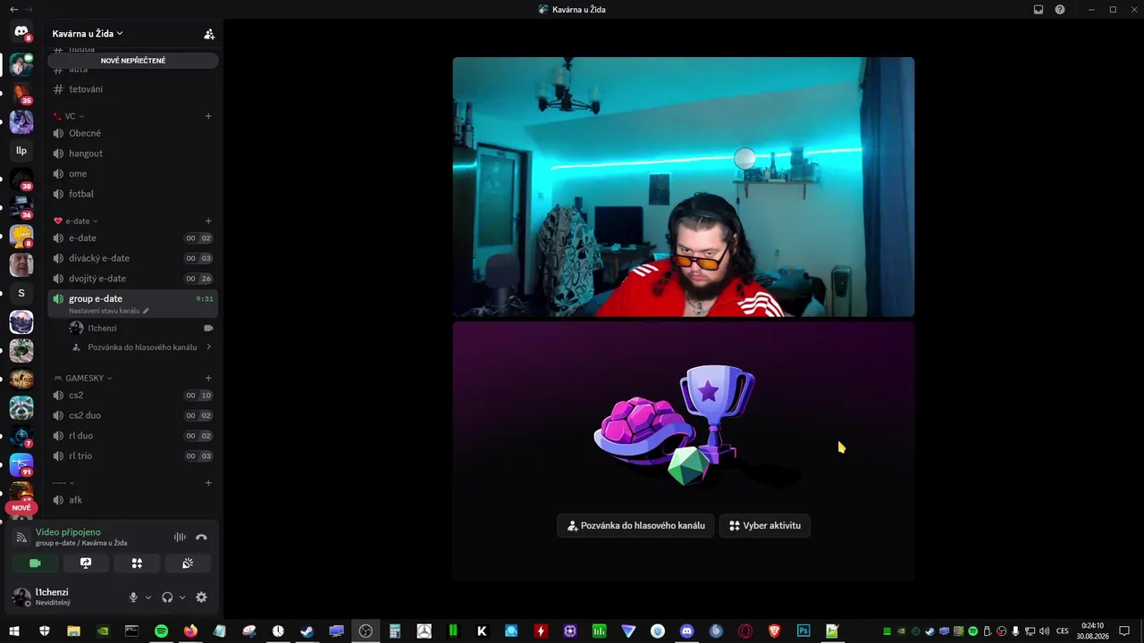Open Discord direct messages home icon

tap(21, 32)
